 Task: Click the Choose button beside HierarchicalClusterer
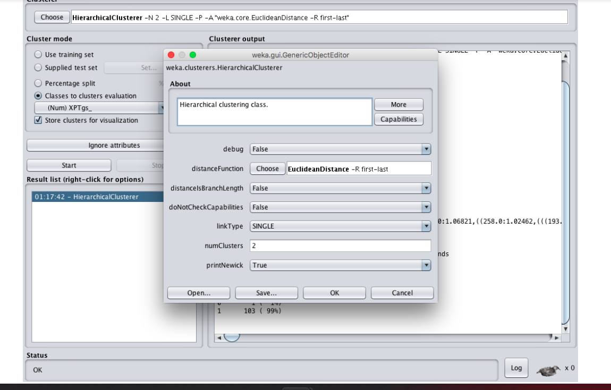click(x=52, y=17)
